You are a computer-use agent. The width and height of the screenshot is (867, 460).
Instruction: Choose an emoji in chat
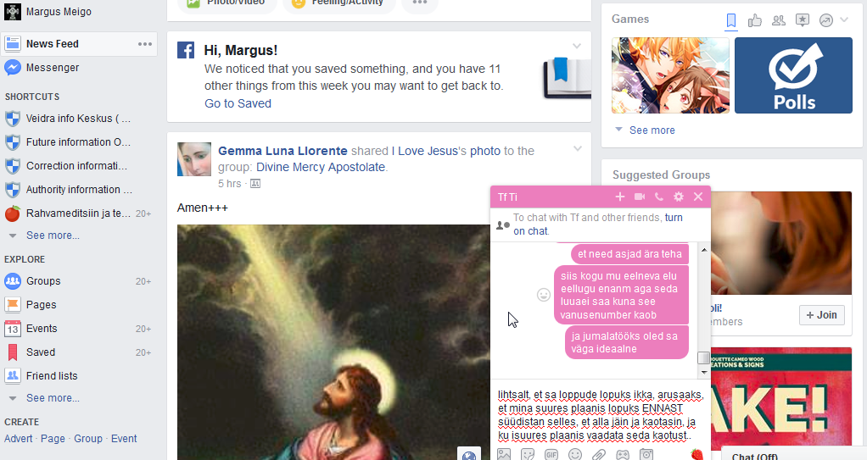click(575, 454)
